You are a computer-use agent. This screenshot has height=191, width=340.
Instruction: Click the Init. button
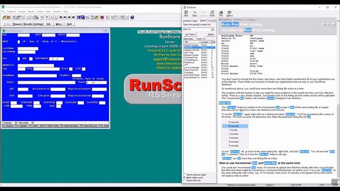pyautogui.click(x=48, y=24)
